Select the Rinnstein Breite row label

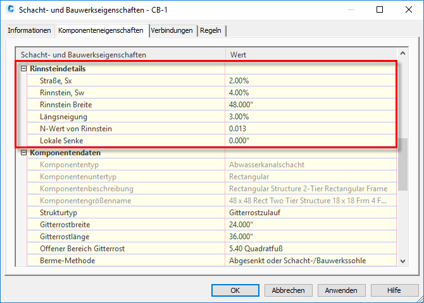click(x=66, y=105)
